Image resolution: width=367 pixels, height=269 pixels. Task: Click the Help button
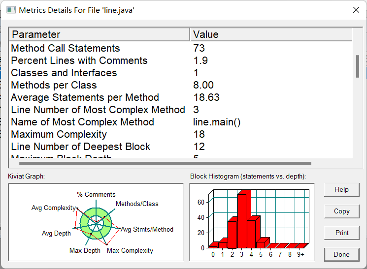341,189
